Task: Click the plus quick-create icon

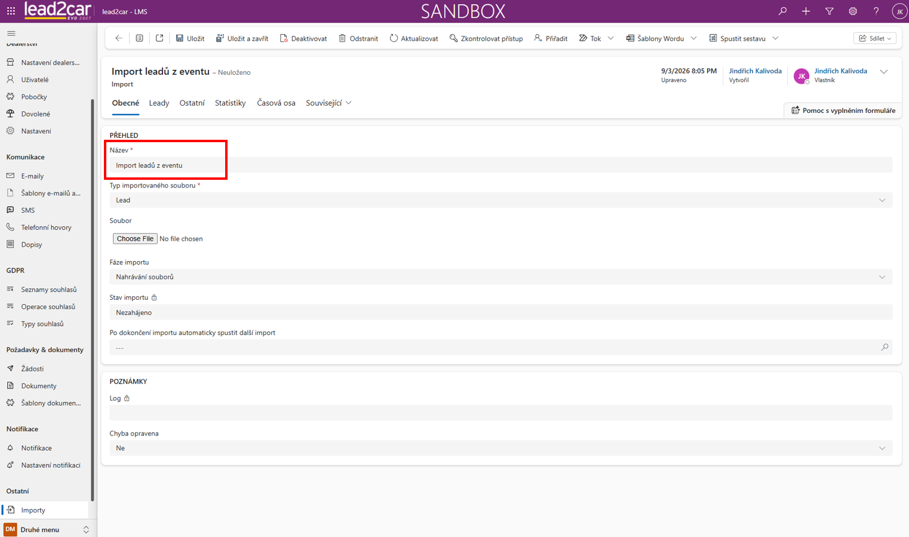Action: click(x=806, y=11)
